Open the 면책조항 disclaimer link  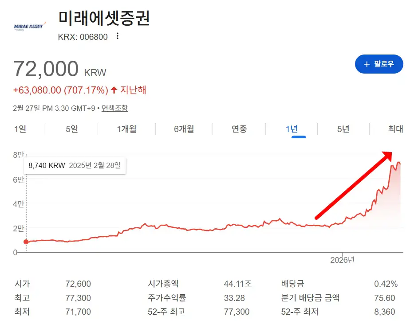point(115,108)
